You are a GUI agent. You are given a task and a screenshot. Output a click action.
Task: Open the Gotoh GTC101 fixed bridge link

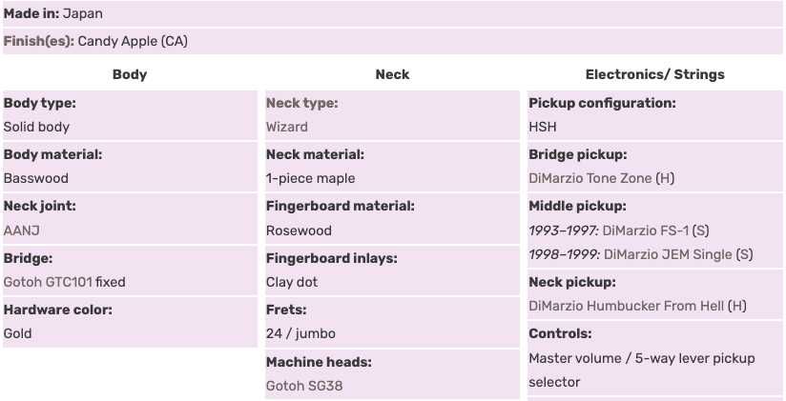point(64,282)
